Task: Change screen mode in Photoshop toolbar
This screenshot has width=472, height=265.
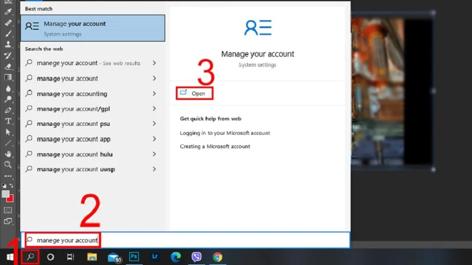Action: click(8, 221)
